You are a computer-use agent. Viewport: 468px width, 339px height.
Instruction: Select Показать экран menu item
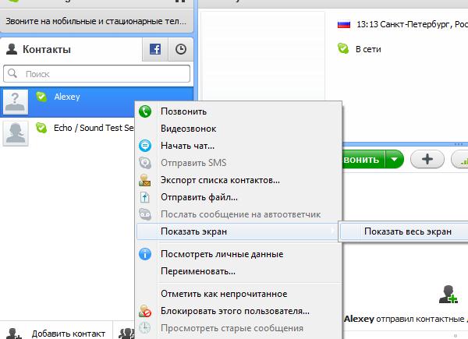237,231
